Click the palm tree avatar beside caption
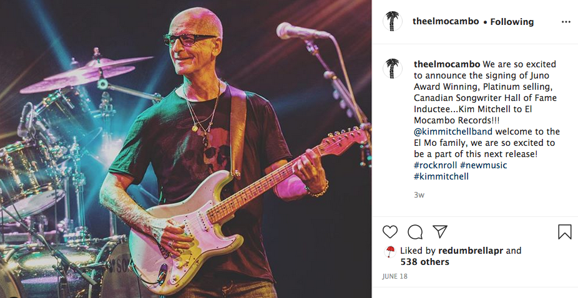The width and height of the screenshot is (578, 298). click(x=392, y=68)
